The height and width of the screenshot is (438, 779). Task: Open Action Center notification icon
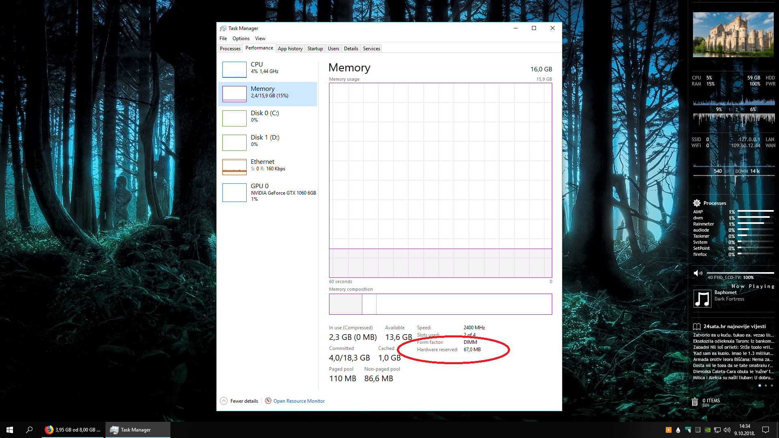point(766,430)
